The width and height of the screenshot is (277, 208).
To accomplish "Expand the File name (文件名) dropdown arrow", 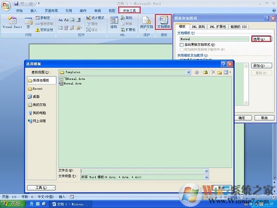I will coord(206,171).
